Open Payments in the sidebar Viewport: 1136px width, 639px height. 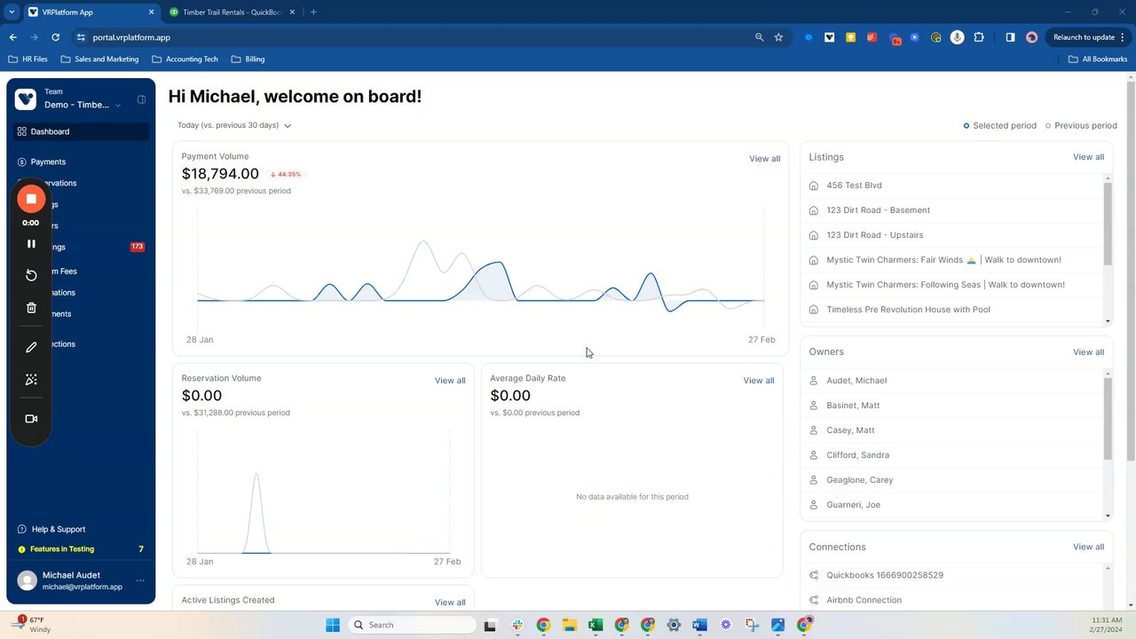(48, 162)
